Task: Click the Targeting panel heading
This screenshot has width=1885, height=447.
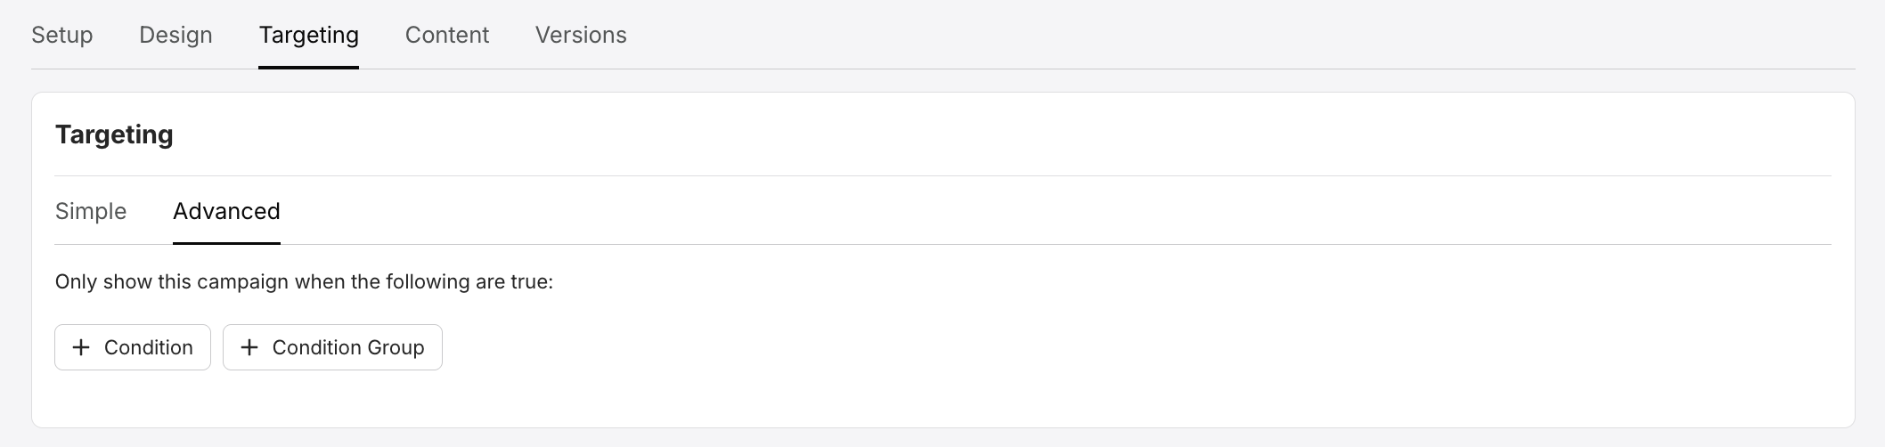Action: pos(114,134)
